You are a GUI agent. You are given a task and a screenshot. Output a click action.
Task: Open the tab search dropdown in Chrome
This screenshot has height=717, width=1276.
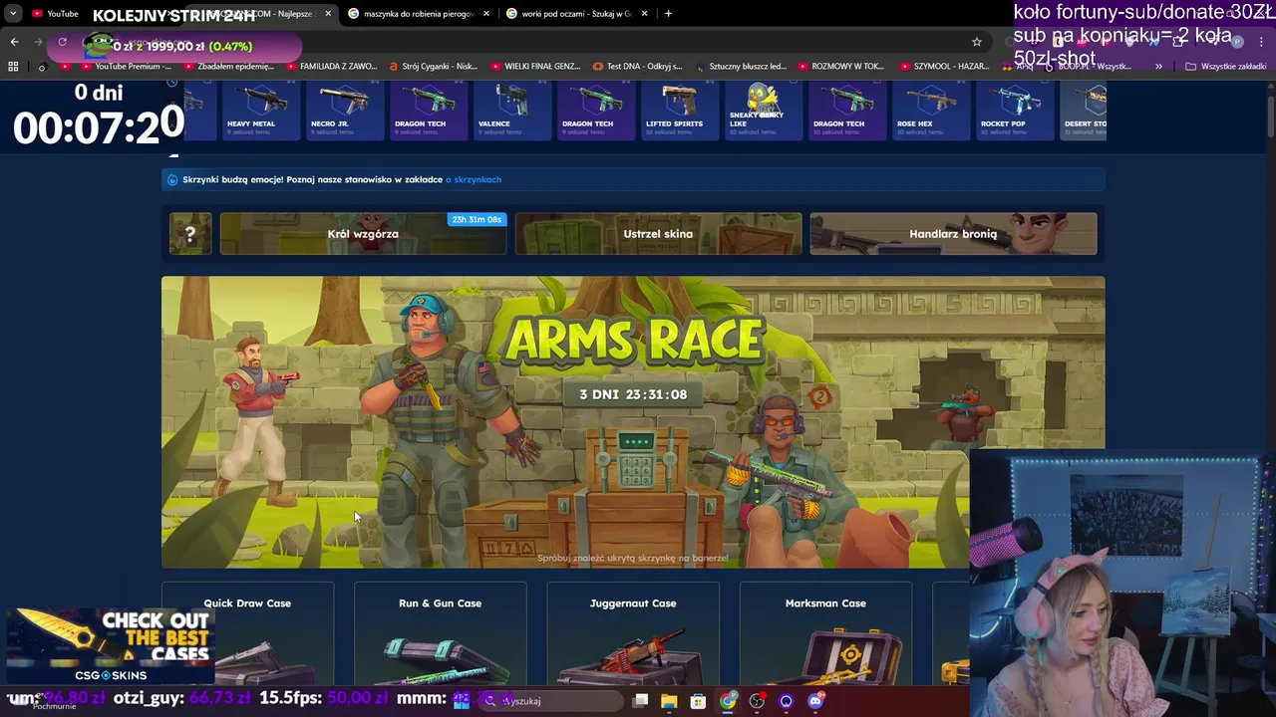13,14
